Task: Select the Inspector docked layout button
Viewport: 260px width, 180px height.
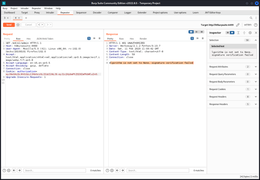Action: coord(232,33)
